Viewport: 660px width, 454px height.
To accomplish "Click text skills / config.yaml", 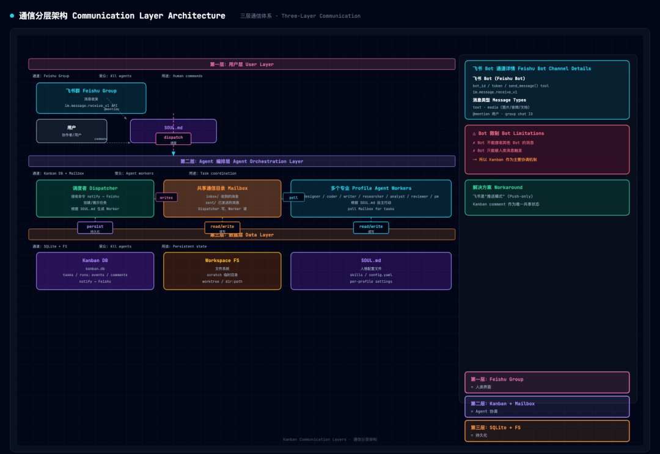I will (371, 275).
